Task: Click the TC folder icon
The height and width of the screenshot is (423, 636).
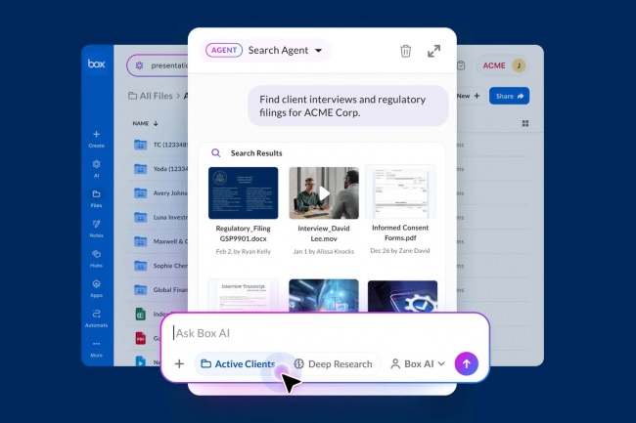Action: pyautogui.click(x=140, y=145)
